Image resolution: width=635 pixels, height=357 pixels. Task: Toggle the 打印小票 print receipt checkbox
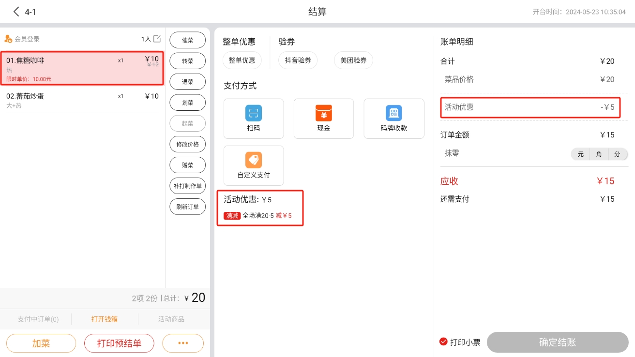443,342
